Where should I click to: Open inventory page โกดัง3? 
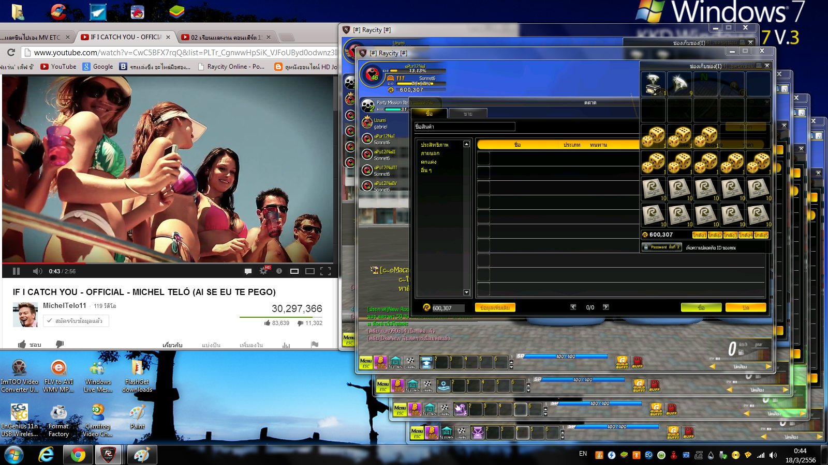tap(731, 235)
